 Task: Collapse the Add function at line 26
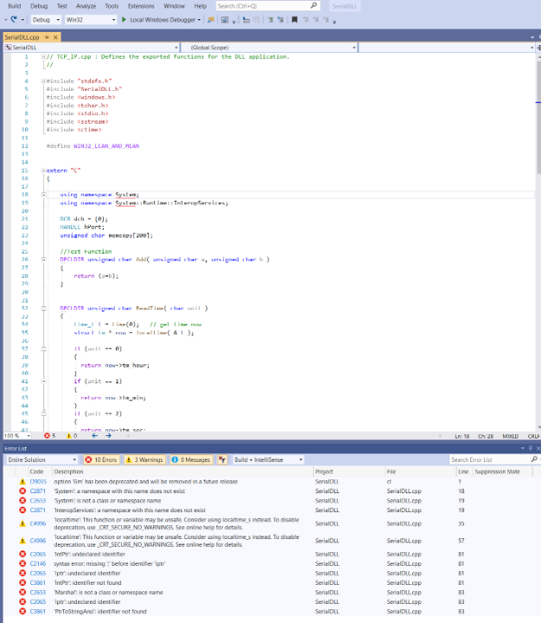(44, 260)
